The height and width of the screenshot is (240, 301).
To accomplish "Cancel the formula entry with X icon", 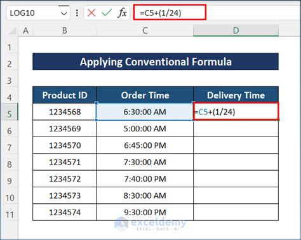I will pos(91,13).
